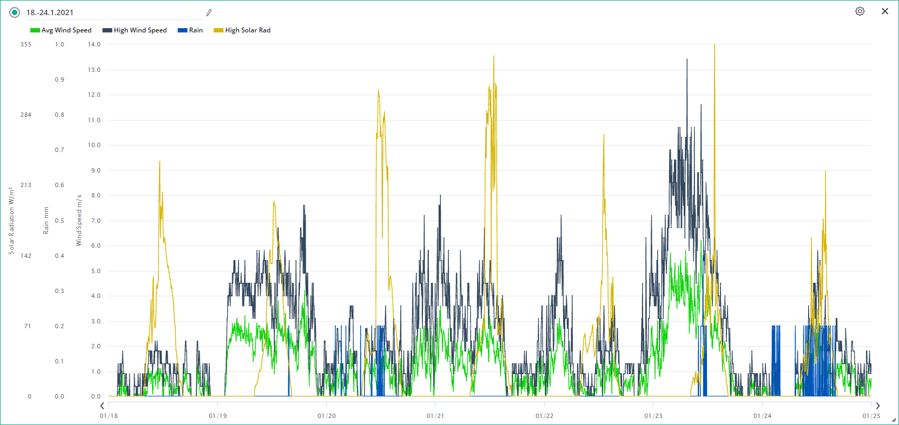The width and height of the screenshot is (899, 425).
Task: Click the Solar Radiation W/m² axis title
Action: 11,221
